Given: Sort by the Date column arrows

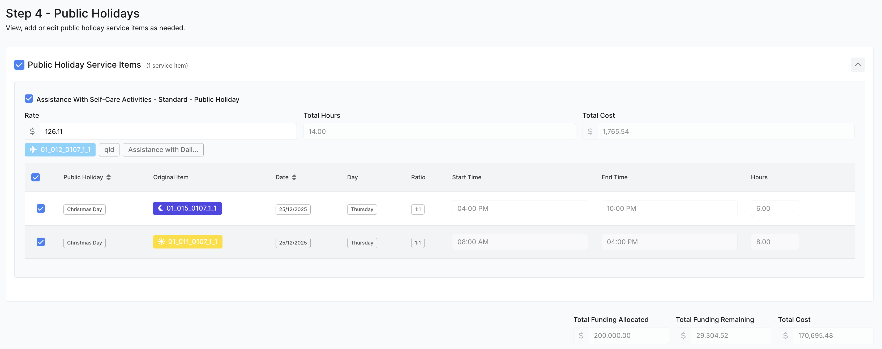Looking at the screenshot, I should point(294,177).
